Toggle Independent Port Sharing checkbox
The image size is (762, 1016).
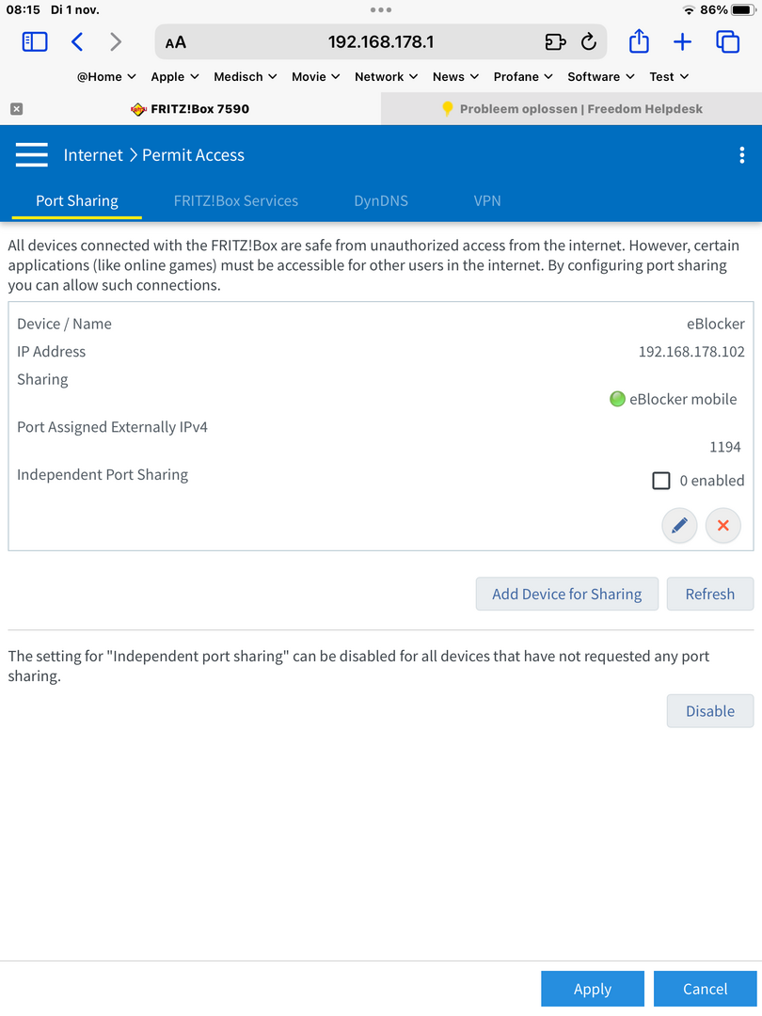[661, 481]
